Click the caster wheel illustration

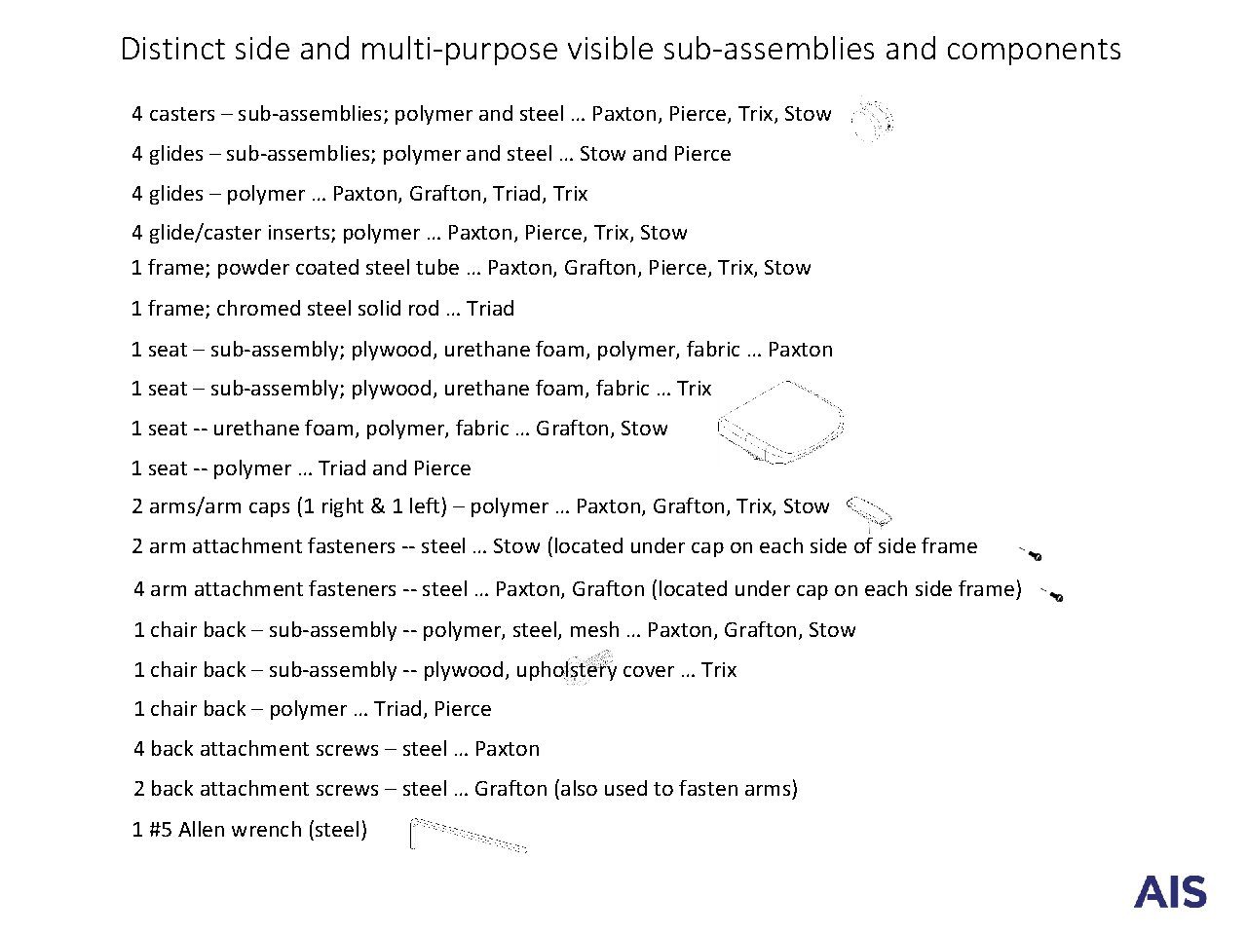point(872,119)
